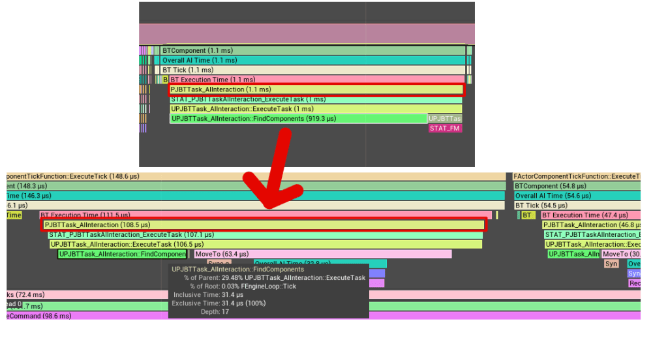The width and height of the screenshot is (668, 342).
Task: Select the Overall AI Time (54.6 µs) bar
Action: (577, 196)
